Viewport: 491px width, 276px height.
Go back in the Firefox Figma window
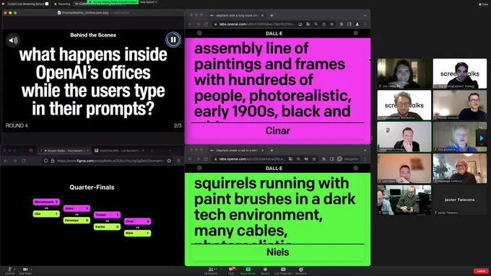6,161
